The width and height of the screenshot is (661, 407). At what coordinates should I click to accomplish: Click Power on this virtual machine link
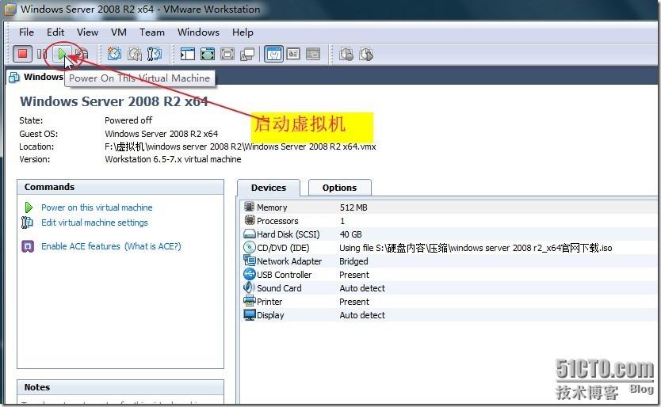[97, 207]
